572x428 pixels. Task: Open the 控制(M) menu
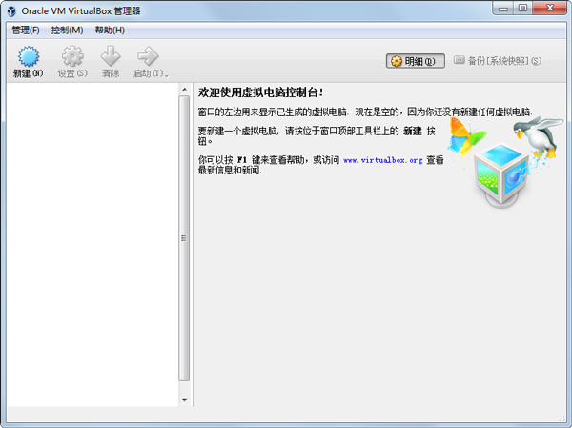pyautogui.click(x=67, y=31)
